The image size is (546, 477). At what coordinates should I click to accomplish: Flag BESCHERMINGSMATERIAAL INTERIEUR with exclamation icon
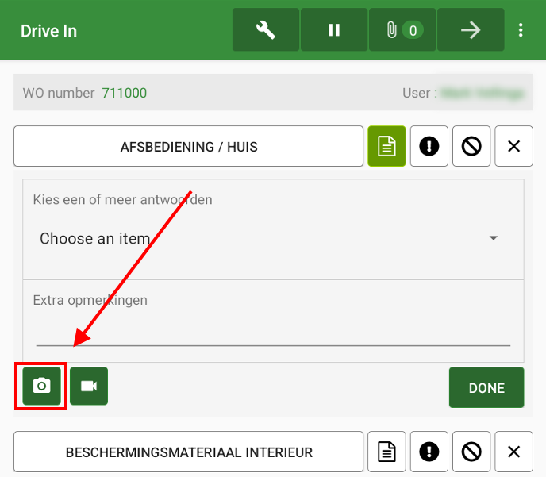pyautogui.click(x=429, y=452)
